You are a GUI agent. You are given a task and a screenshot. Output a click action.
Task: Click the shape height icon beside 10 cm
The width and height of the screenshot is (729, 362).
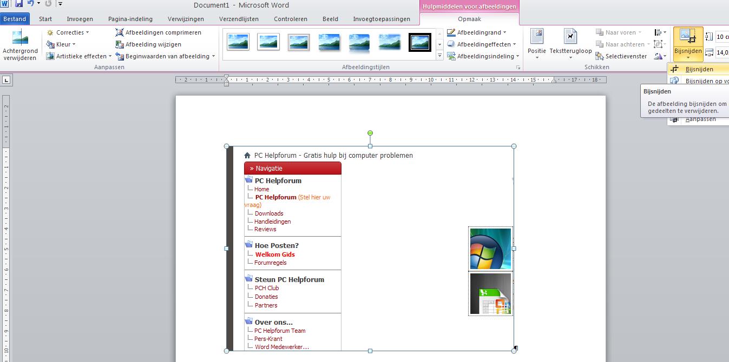tap(710, 37)
